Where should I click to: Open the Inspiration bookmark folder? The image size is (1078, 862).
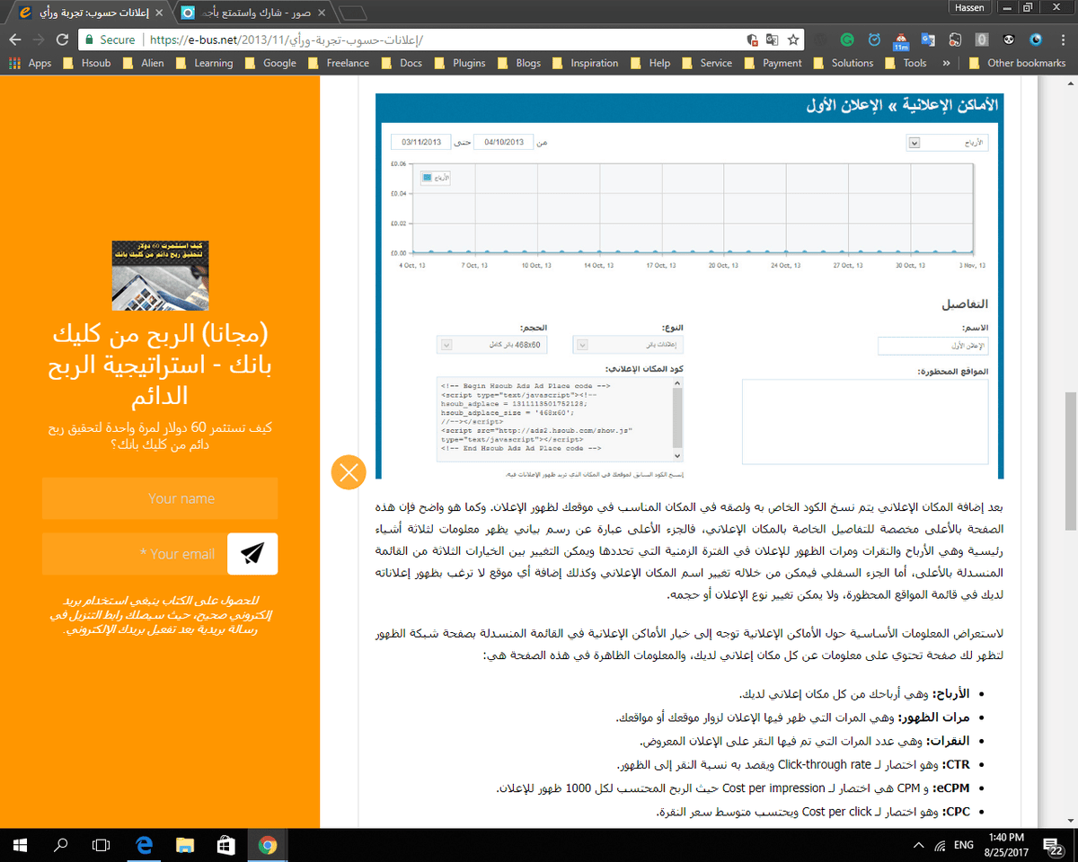584,63
